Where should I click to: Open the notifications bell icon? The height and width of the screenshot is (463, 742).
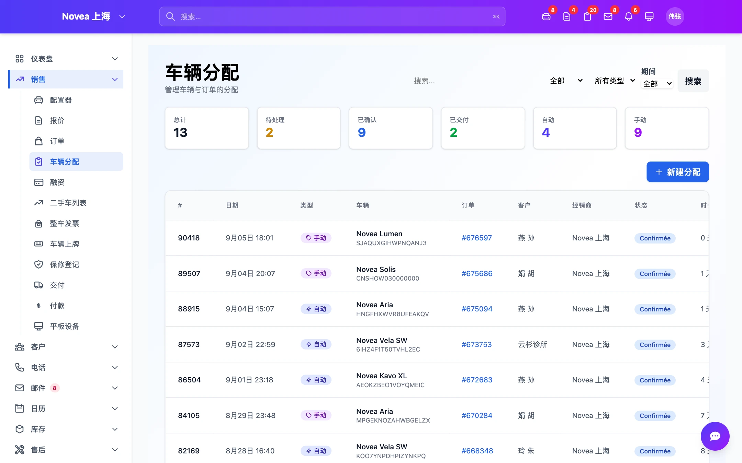point(629,16)
